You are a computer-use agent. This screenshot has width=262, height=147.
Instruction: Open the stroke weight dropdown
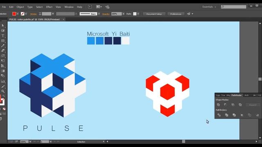coord(53,14)
